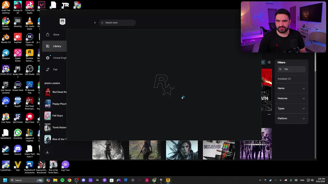Open CPUID CPU-Z desktop shortcut

pos(6,71)
